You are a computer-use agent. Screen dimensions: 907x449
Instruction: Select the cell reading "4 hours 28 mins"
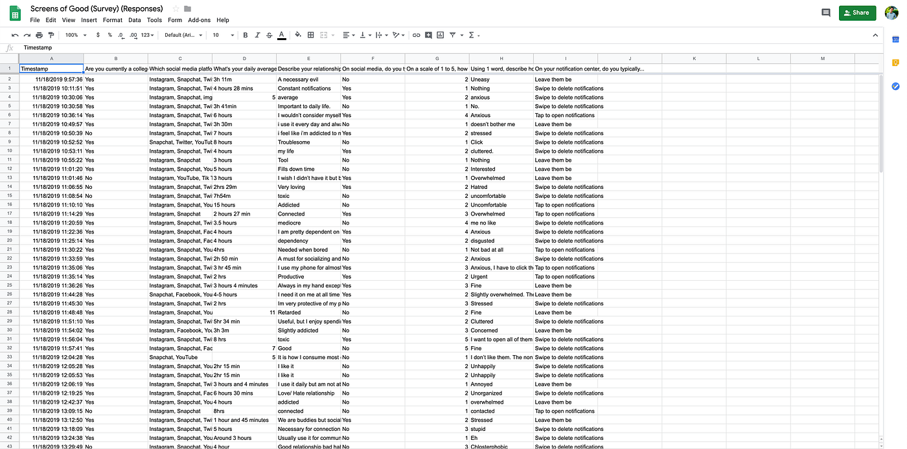(244, 88)
